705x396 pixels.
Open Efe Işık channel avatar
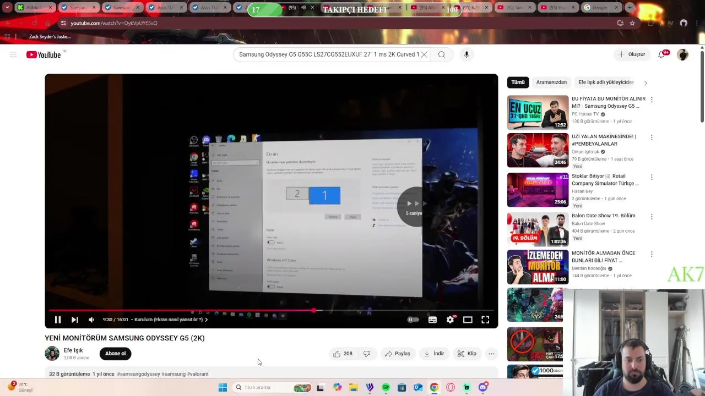(x=52, y=354)
